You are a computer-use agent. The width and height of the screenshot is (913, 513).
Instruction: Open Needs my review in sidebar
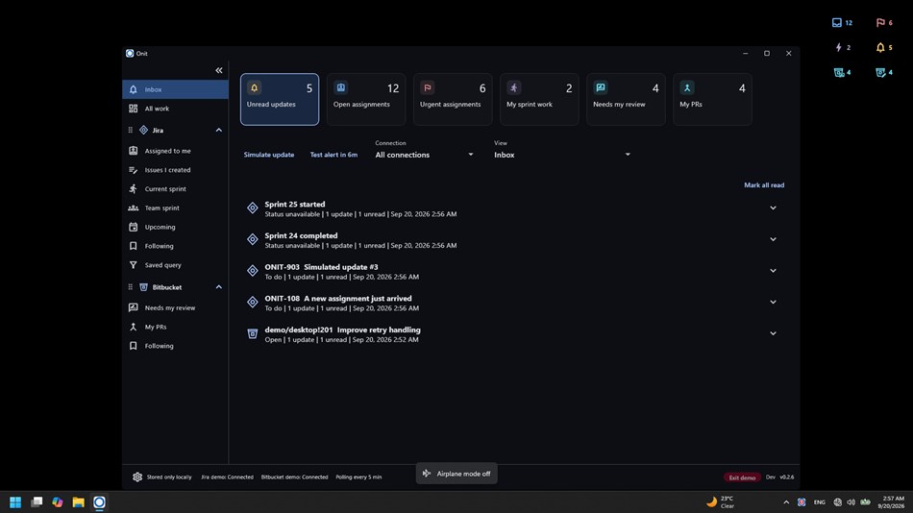click(175, 308)
